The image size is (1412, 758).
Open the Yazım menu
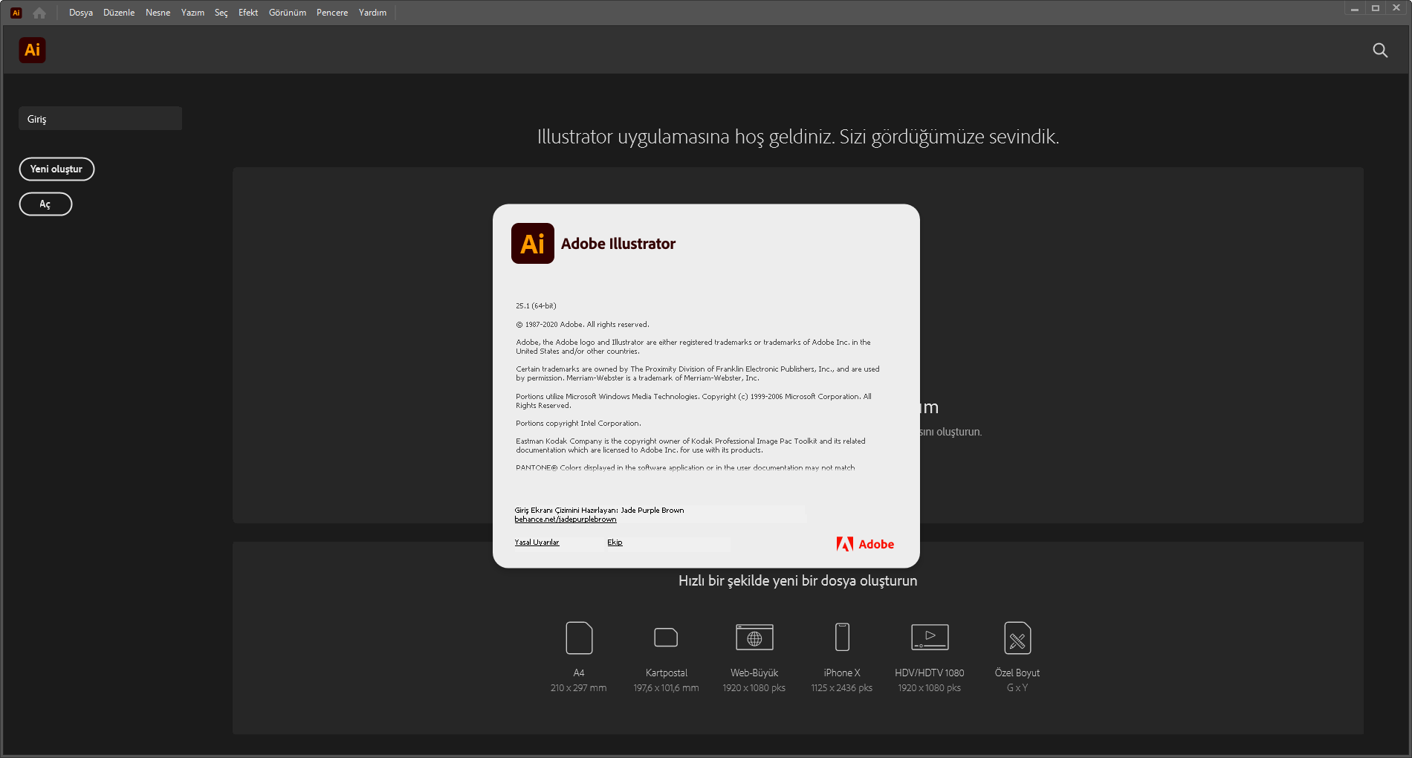coord(192,13)
